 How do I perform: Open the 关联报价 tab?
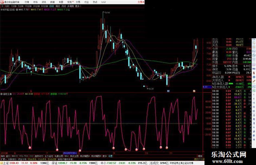pyautogui.click(x=12, y=159)
